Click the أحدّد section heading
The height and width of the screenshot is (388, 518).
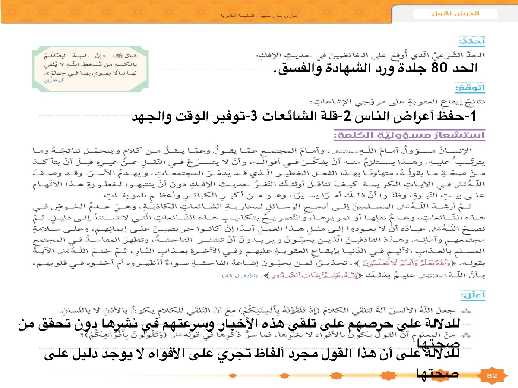click(x=471, y=41)
